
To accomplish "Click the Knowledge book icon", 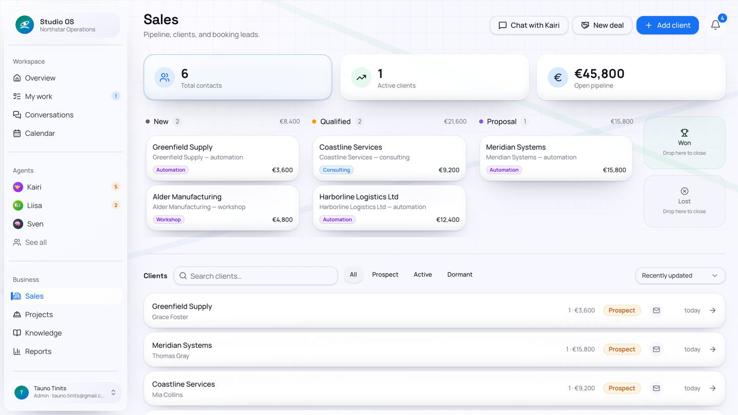I will (17, 333).
